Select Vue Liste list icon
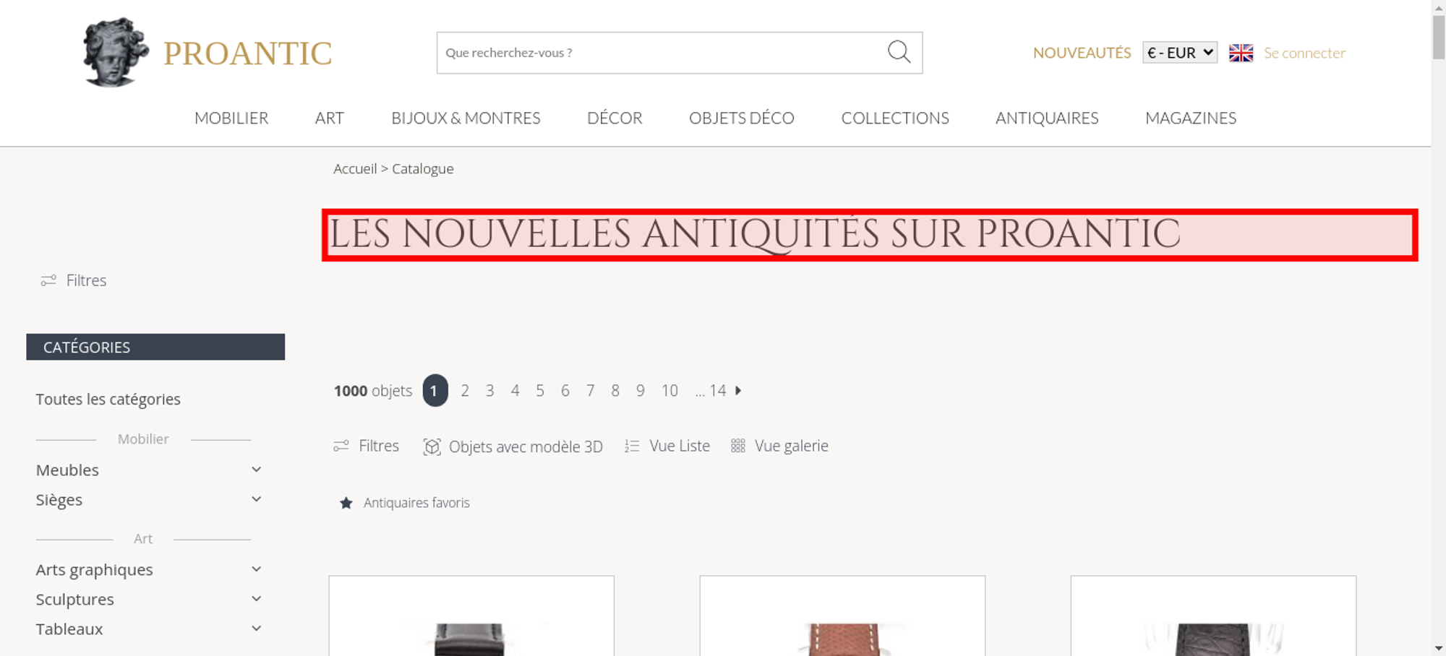Image resolution: width=1446 pixels, height=656 pixels. coord(632,446)
